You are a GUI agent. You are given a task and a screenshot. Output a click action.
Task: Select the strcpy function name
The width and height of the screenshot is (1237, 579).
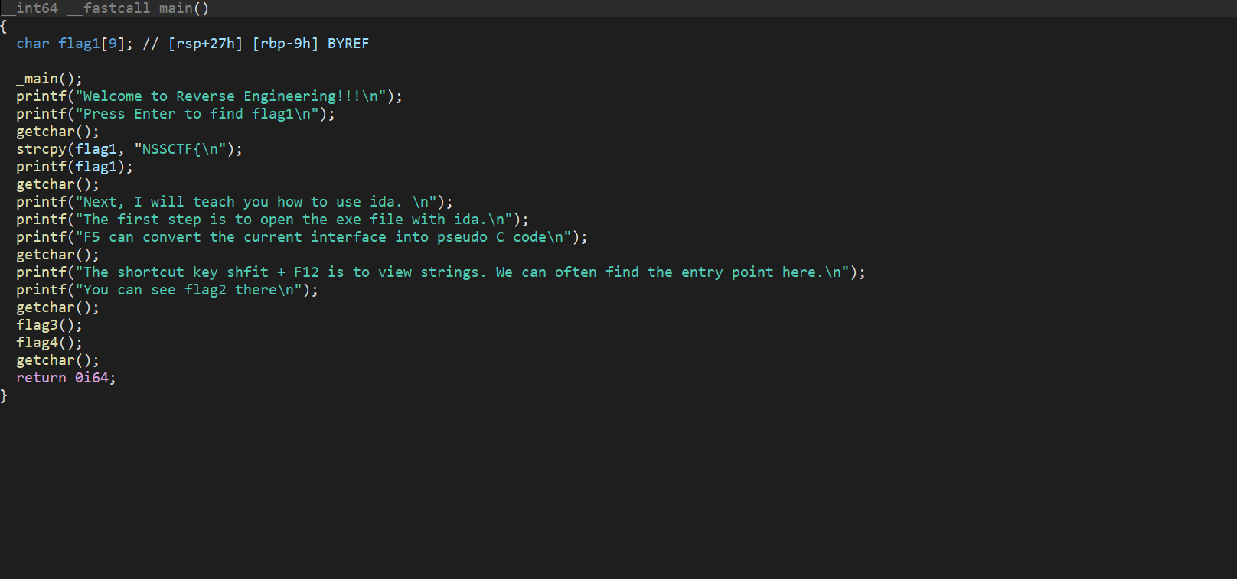tap(41, 149)
